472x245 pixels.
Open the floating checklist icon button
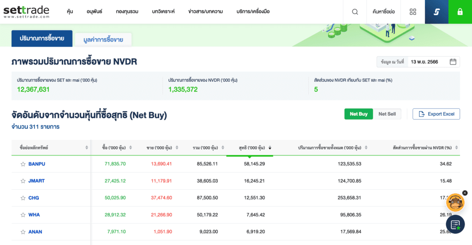[x=455, y=225]
